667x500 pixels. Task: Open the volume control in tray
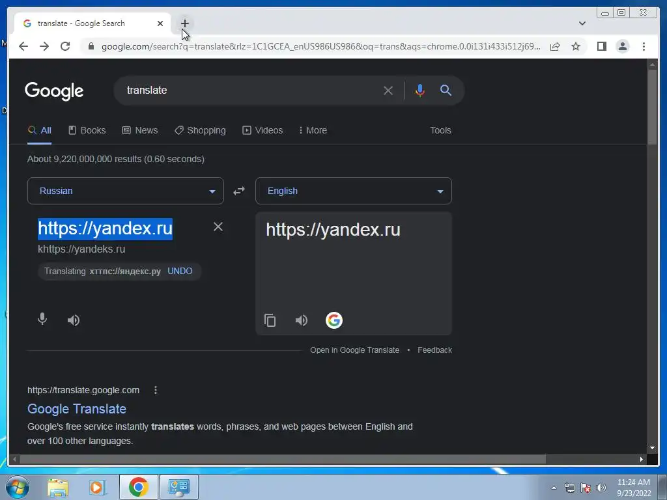point(601,488)
